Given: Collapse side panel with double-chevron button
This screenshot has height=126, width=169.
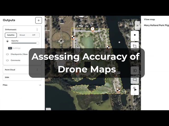Looking at the screenshot, I should (x=137, y=25).
